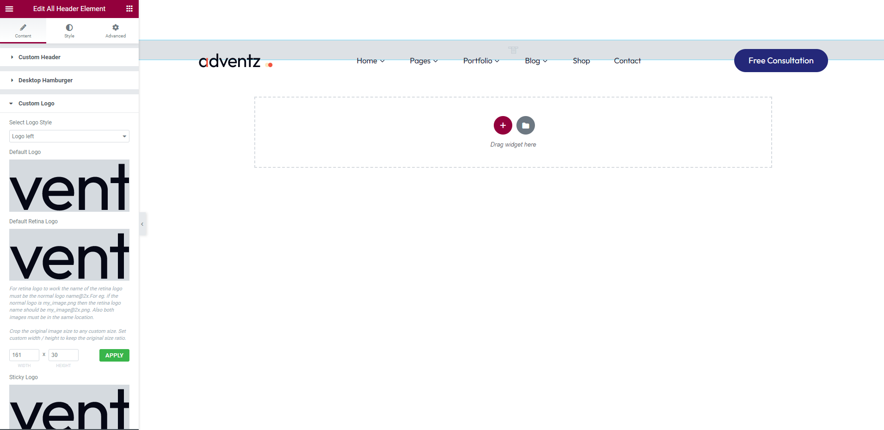Viewport: 884px width, 430px height.
Task: Open the Select Logo Style dropdown
Action: 69,136
